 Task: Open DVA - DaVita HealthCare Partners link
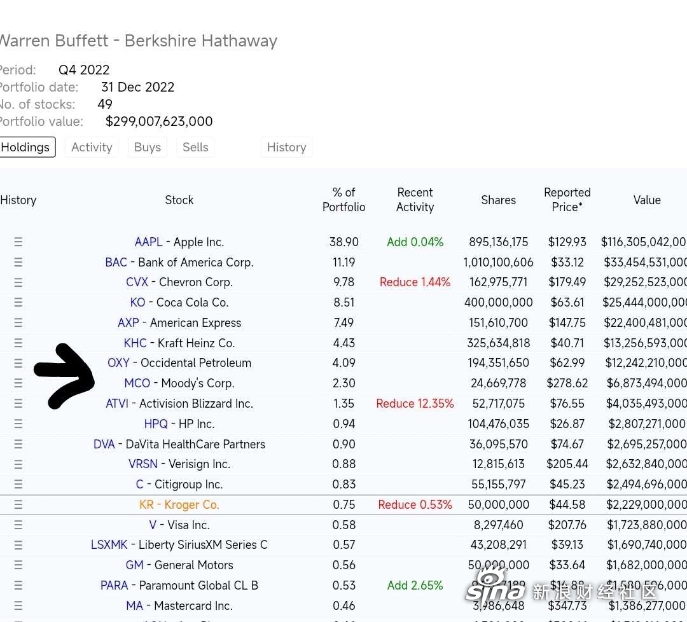click(179, 444)
